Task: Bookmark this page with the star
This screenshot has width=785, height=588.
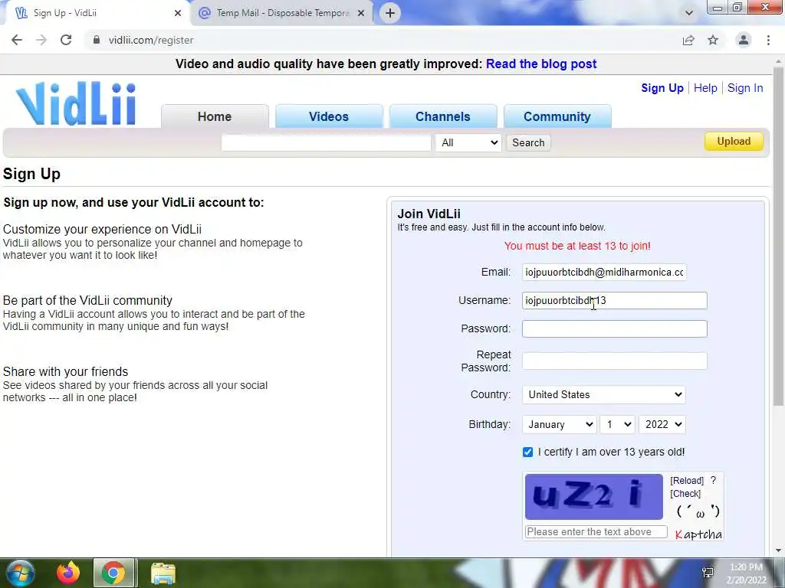Action: point(713,40)
